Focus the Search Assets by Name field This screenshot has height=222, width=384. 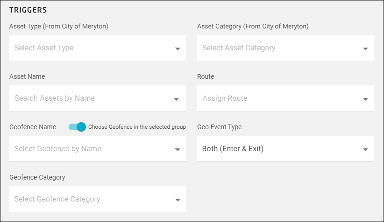click(x=89, y=98)
